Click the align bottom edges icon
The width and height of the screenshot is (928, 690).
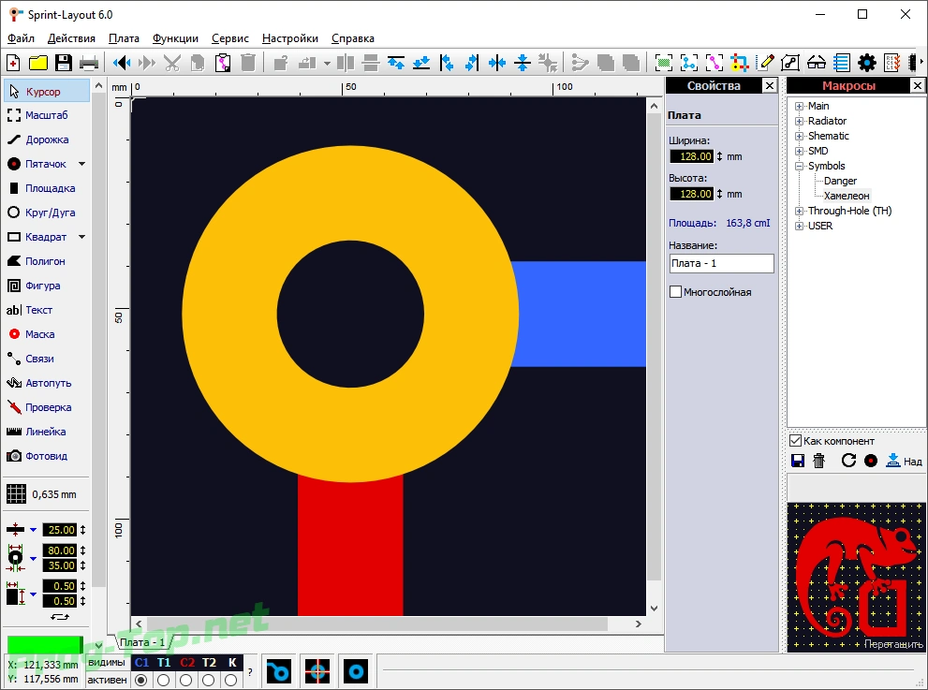(x=421, y=63)
